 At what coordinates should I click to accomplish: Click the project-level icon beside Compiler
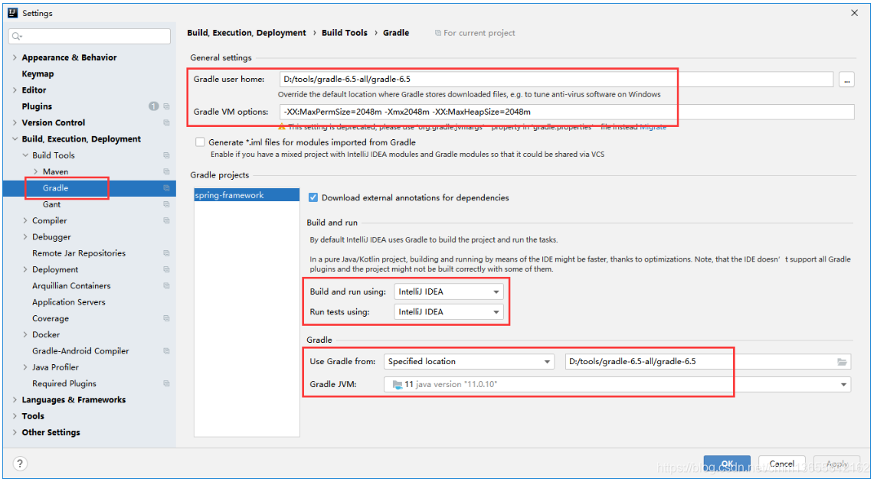[x=167, y=220]
